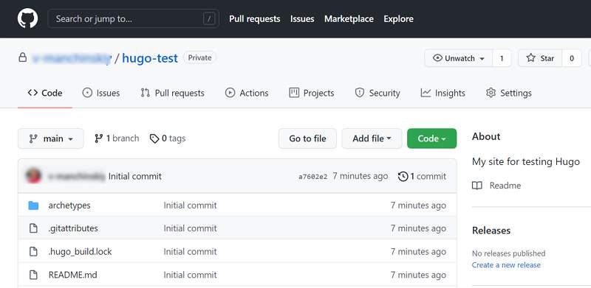Open the Unwatch notifications dropdown
The image size is (591, 288).
coord(459,58)
